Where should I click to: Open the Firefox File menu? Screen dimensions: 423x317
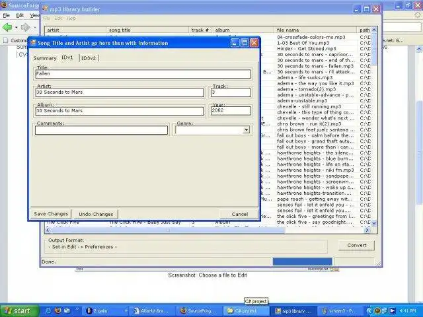point(6,15)
